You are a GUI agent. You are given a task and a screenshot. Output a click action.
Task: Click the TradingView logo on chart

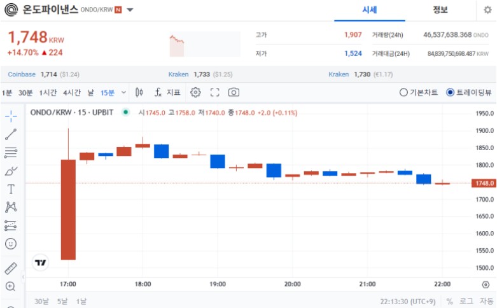click(41, 262)
